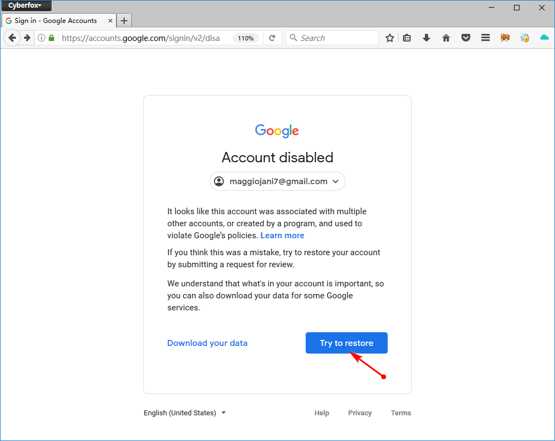This screenshot has height=441, width=555.
Task: Click the orange fox extension icon
Action: click(x=505, y=38)
